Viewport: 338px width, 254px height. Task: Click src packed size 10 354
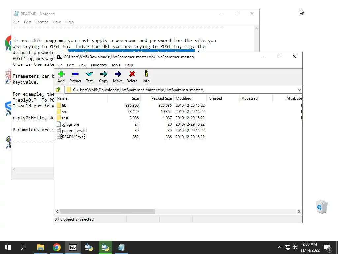pos(166,112)
